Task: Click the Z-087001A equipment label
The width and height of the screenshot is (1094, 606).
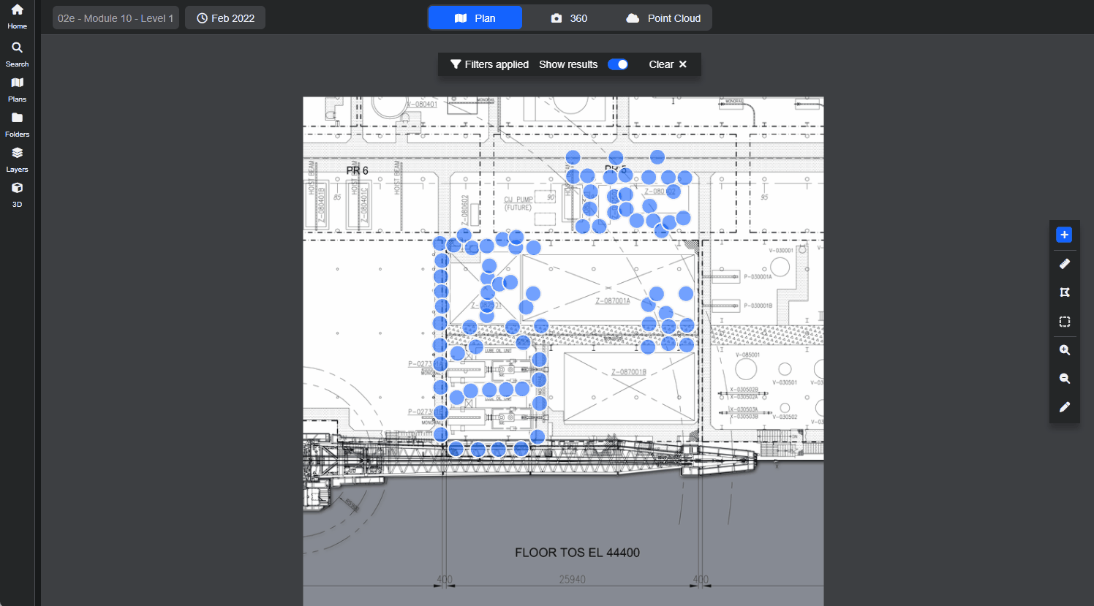Action: point(612,300)
